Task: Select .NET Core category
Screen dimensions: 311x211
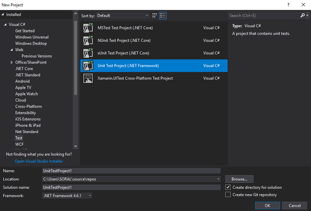Action: click(24, 69)
